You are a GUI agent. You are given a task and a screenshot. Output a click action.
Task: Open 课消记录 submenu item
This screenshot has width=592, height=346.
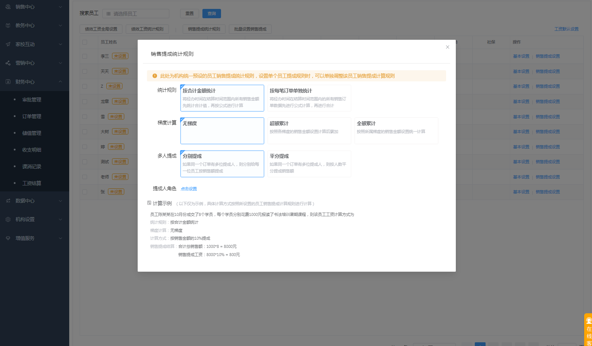click(32, 166)
